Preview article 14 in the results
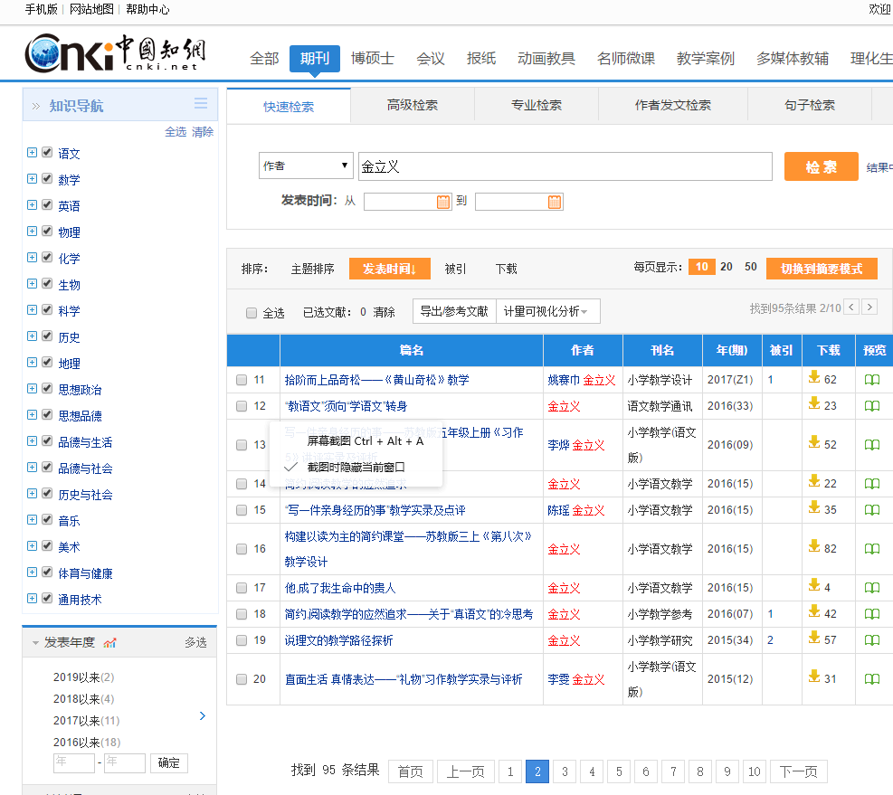The image size is (893, 795). (872, 484)
